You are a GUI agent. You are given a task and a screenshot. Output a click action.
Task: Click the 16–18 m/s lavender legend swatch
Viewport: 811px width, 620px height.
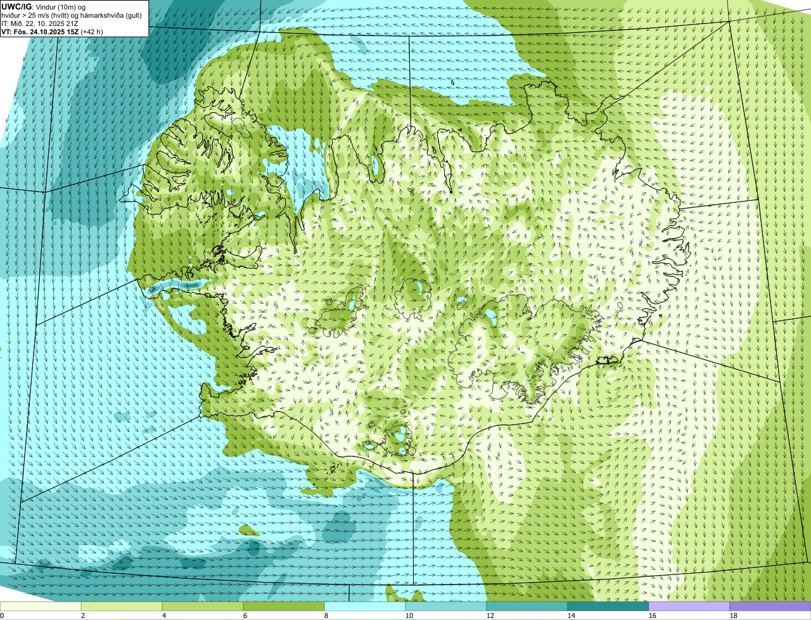689,606
